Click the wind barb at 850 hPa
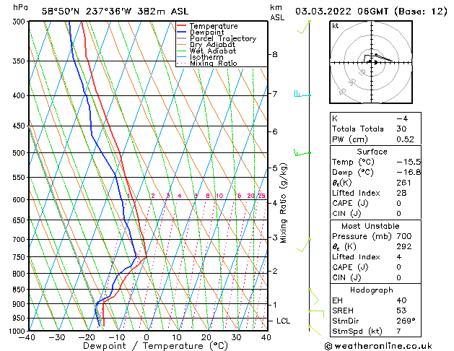Screen dimensions: 454x351 314,296
